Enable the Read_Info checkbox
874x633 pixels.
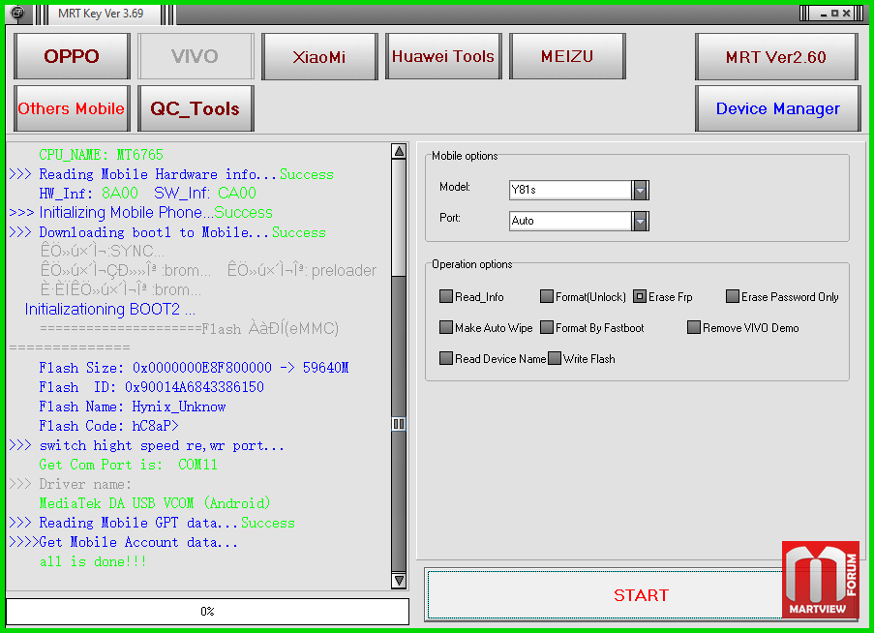pyautogui.click(x=446, y=296)
